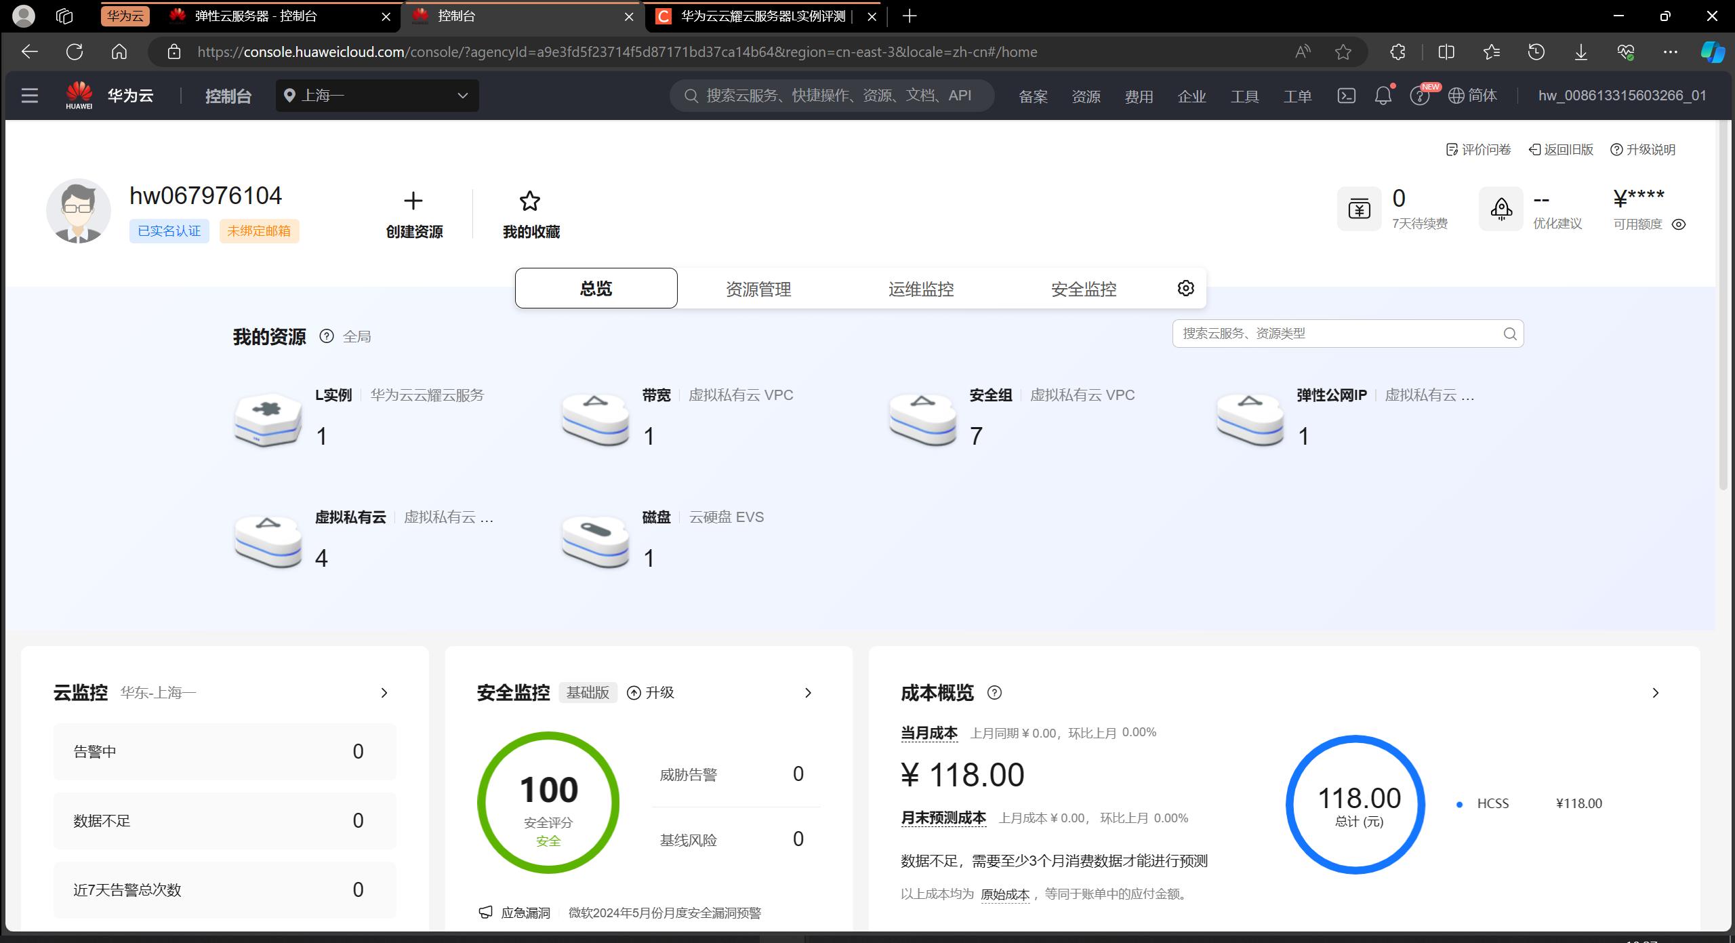Switch to the 安全监控 tab

coord(1084,288)
